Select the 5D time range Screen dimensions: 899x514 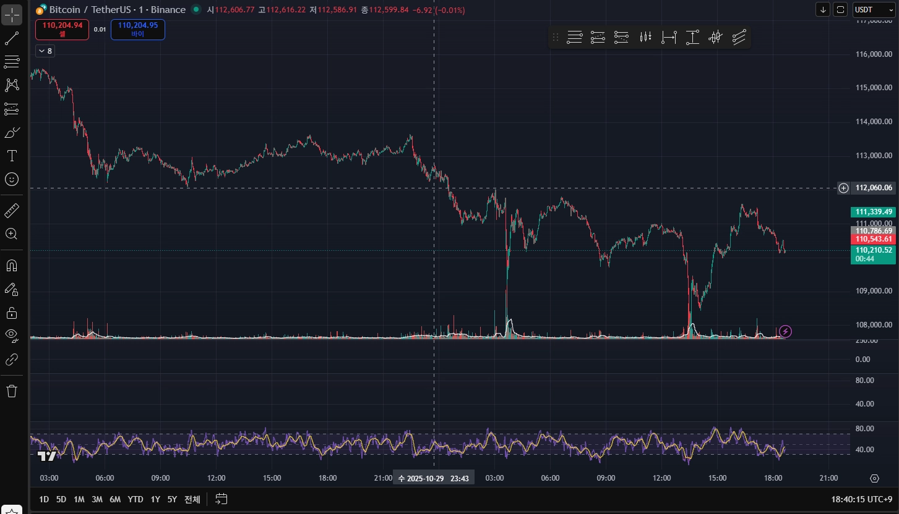(61, 499)
